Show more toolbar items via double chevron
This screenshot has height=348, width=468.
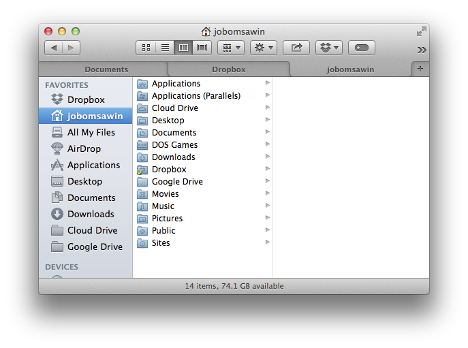point(422,50)
